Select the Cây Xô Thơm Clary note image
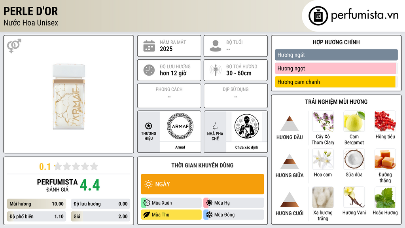This screenshot has height=228, width=405. coord(323,121)
